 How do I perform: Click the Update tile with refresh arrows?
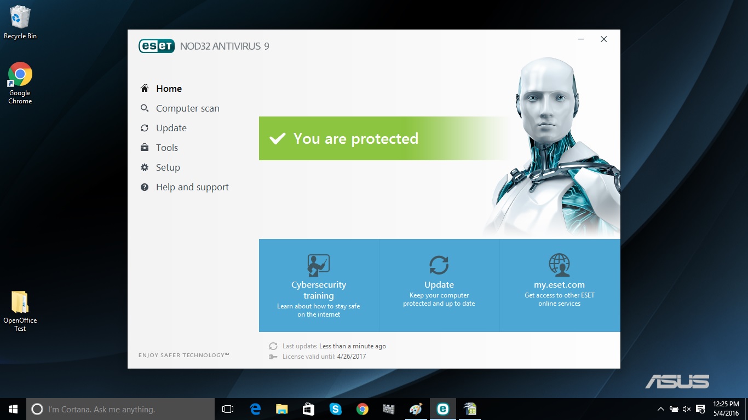click(439, 285)
